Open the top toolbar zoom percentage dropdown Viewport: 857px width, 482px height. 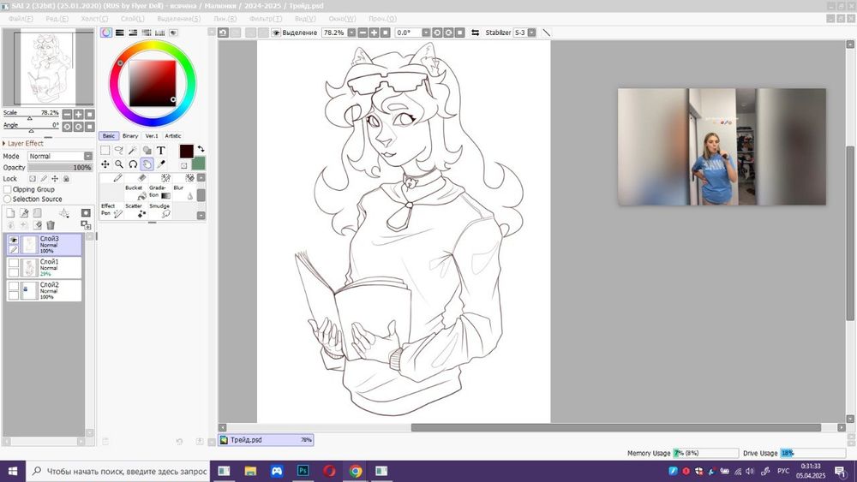(351, 33)
